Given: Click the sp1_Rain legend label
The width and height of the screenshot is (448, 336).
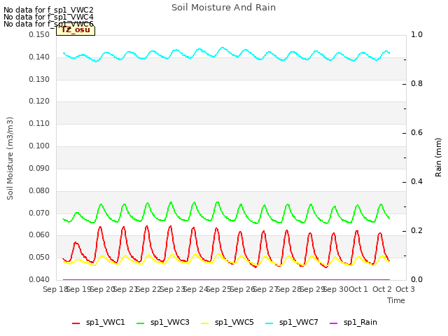Looking at the screenshot, I should [360, 322].
